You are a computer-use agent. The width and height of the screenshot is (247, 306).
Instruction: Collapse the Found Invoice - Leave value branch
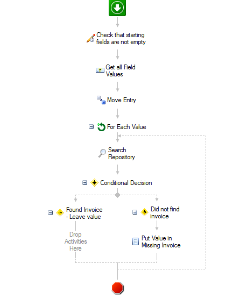click(51, 213)
